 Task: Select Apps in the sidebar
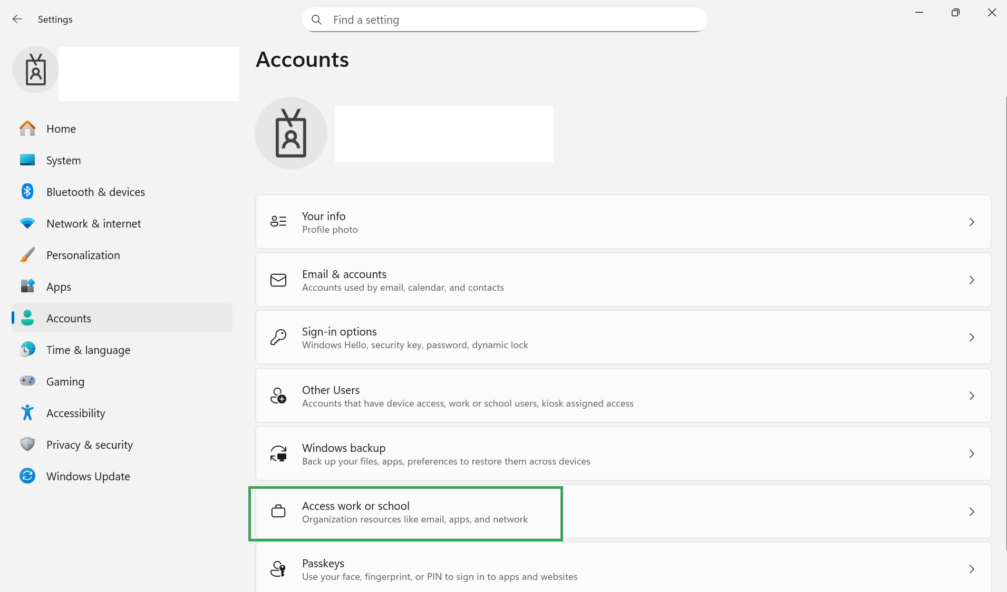(x=122, y=287)
